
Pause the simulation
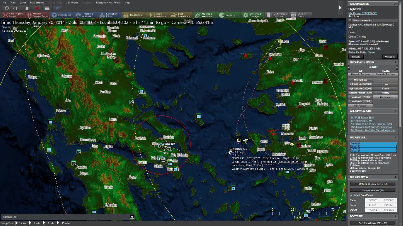[27, 8]
